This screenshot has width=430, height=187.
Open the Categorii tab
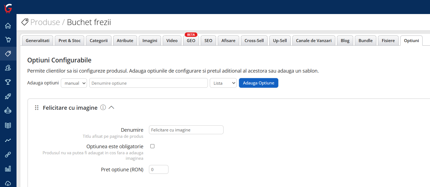[99, 41]
